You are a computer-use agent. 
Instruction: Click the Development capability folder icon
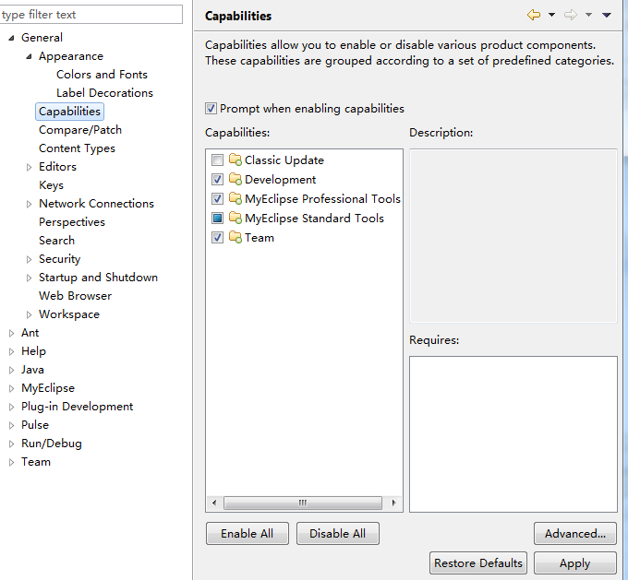(235, 180)
